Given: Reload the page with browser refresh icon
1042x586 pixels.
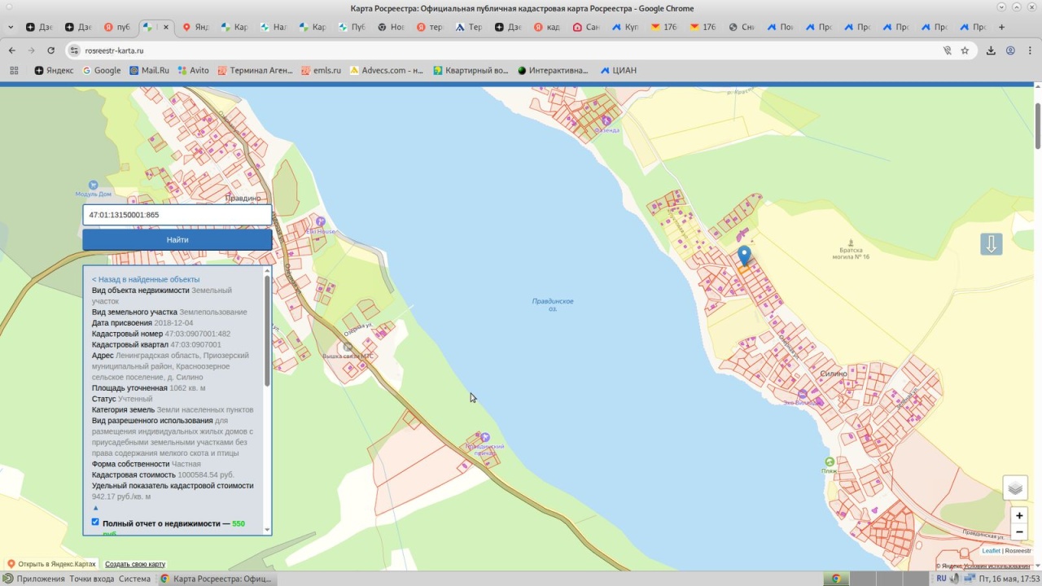Looking at the screenshot, I should [50, 50].
